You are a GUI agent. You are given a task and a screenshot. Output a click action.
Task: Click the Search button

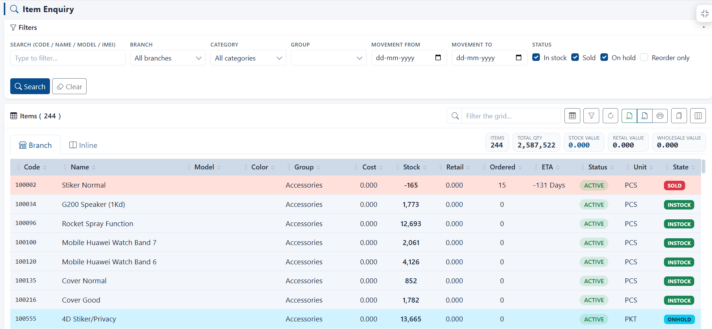[30, 86]
